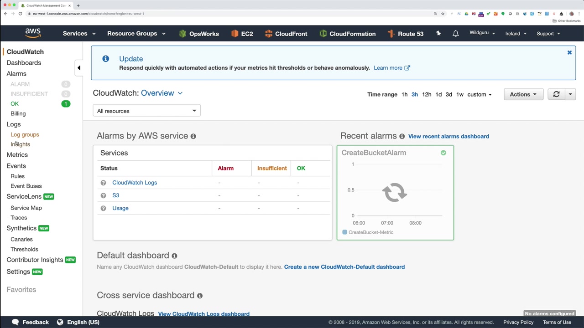Open the View recent alarms dashboard link

(448, 136)
